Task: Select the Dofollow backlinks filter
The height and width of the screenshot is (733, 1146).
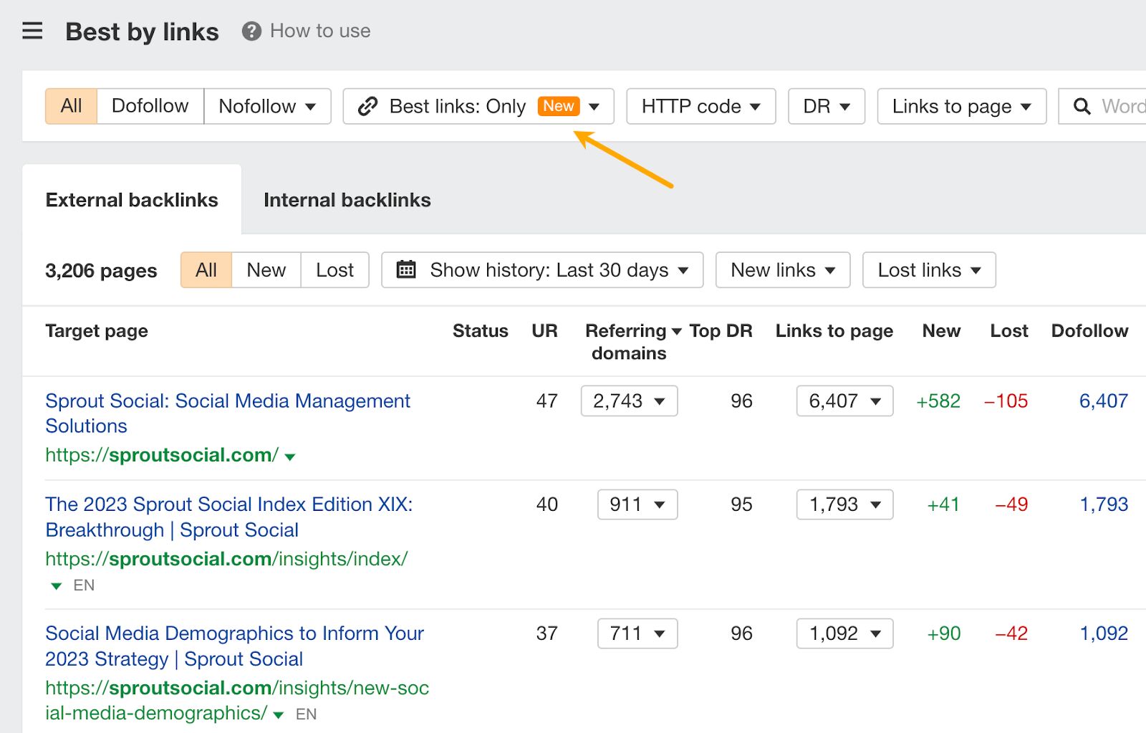Action: pyautogui.click(x=150, y=105)
